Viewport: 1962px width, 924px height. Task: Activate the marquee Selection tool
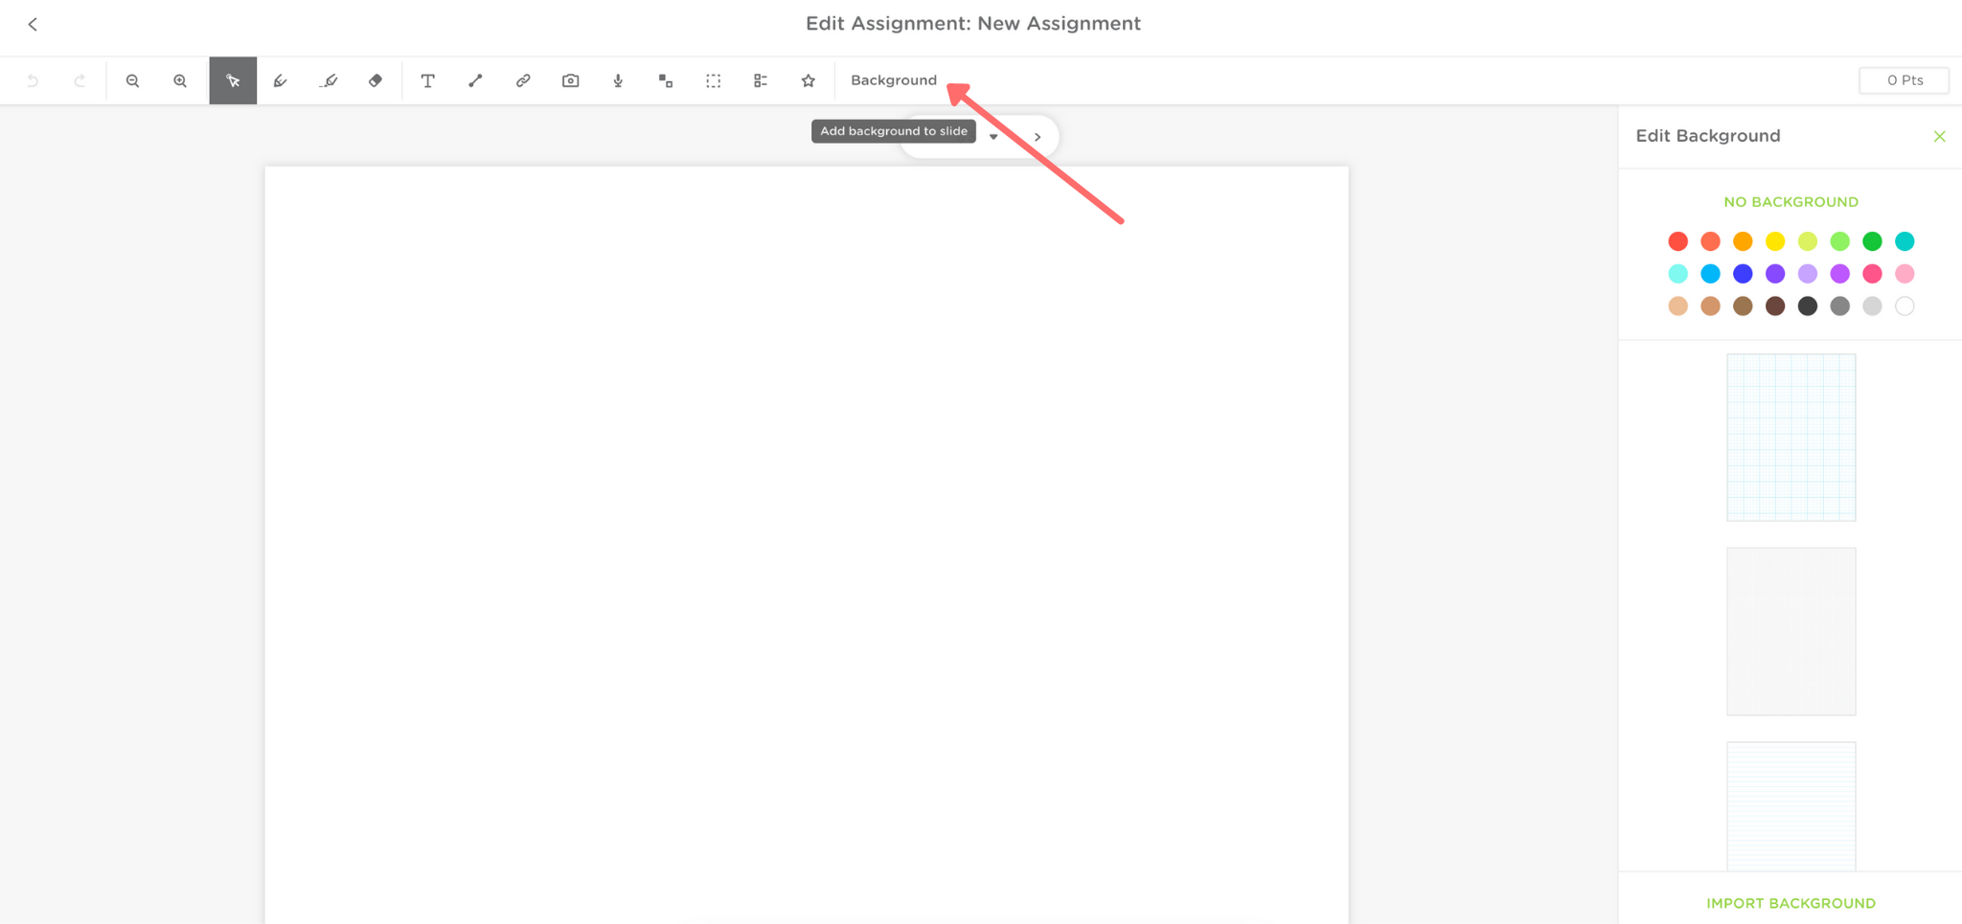coord(714,80)
